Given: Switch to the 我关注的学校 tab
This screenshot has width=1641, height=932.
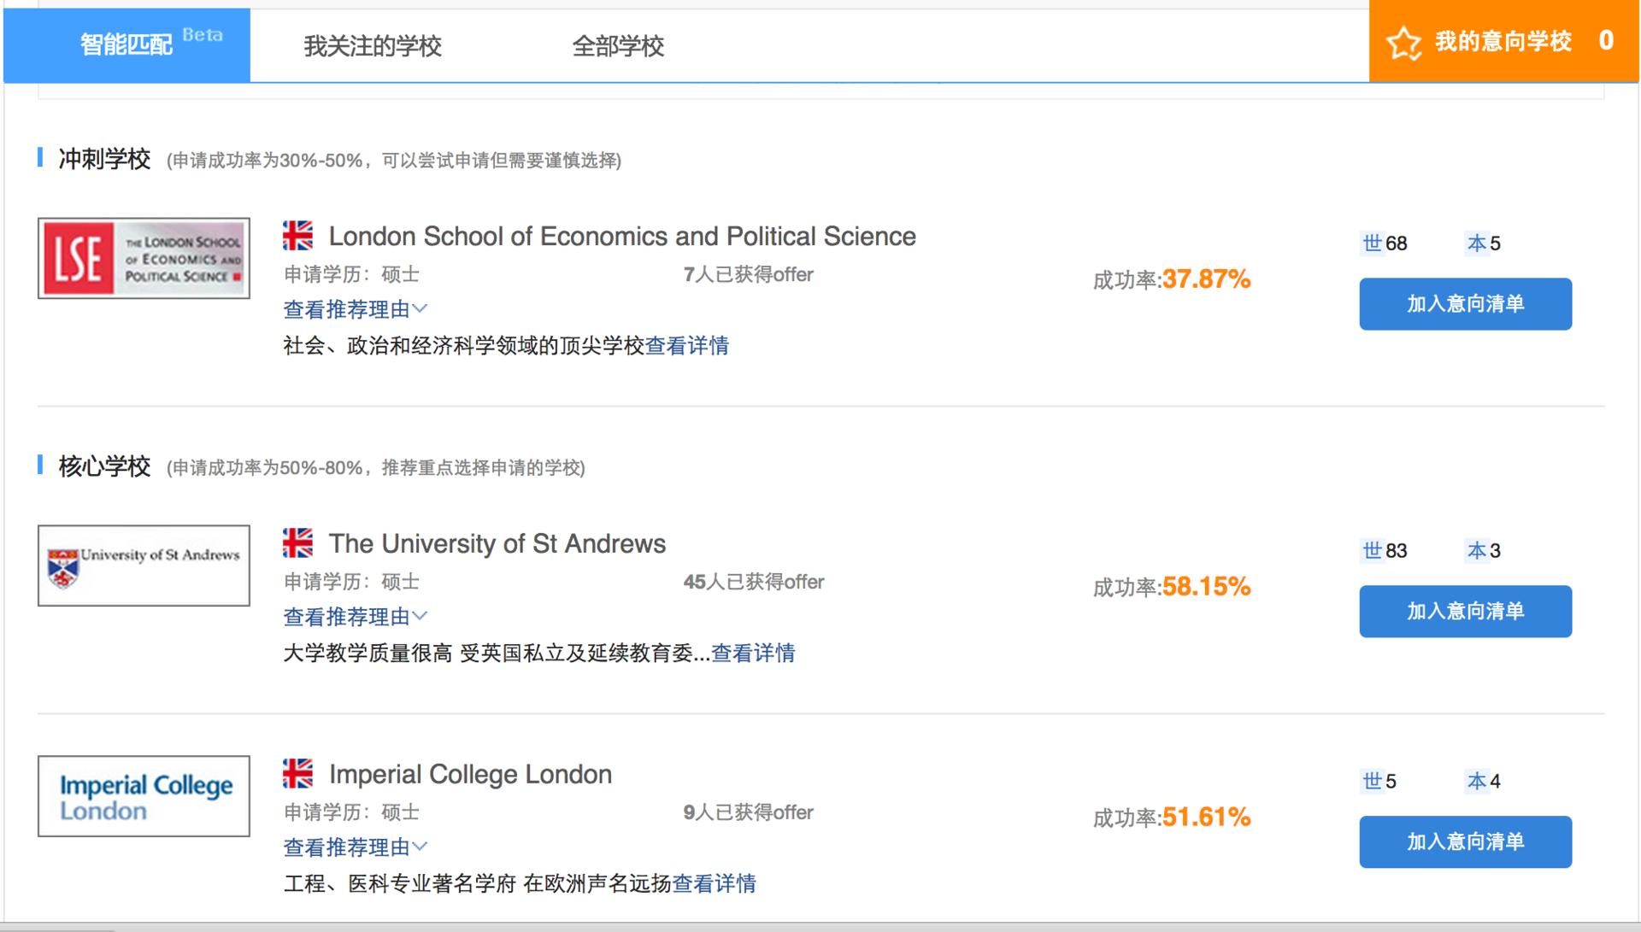Looking at the screenshot, I should click(373, 46).
